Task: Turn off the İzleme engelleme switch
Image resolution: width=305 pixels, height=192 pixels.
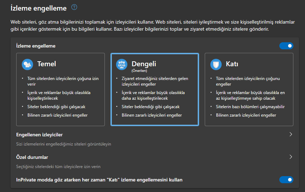Action: tap(286, 46)
